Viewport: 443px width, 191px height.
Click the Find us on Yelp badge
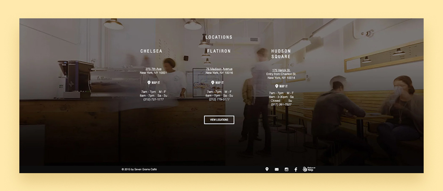pos(308,169)
